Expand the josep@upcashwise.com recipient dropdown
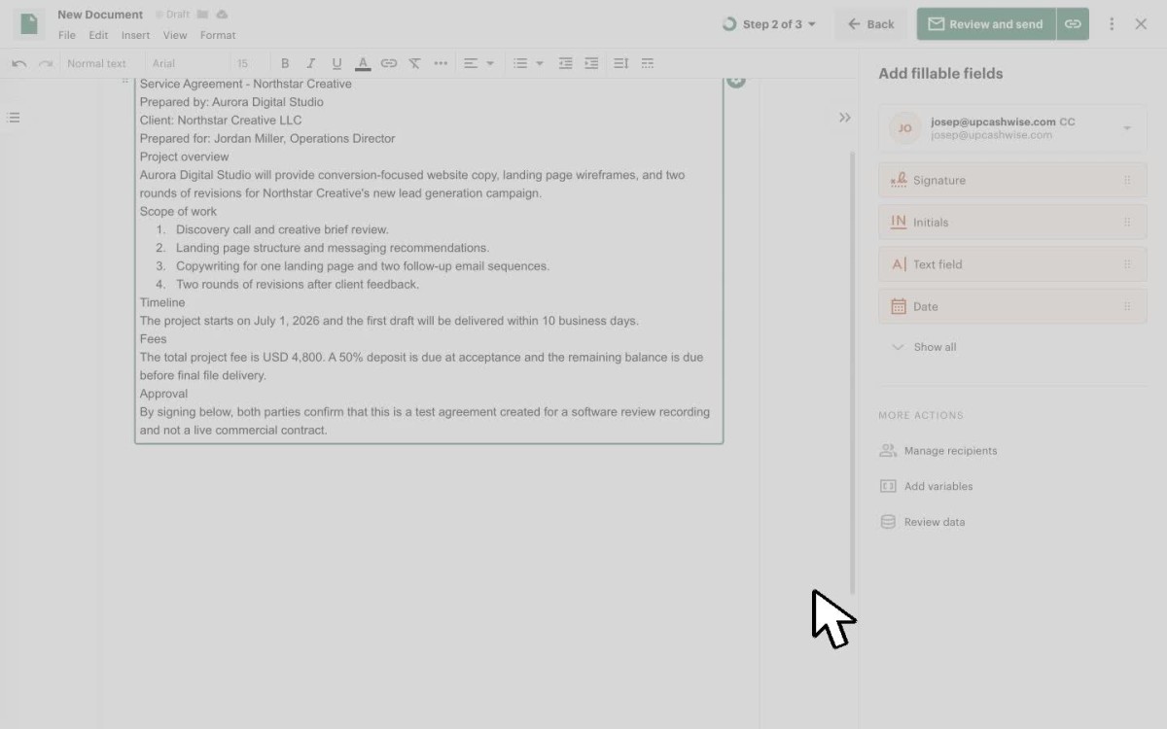 [x=1127, y=128]
